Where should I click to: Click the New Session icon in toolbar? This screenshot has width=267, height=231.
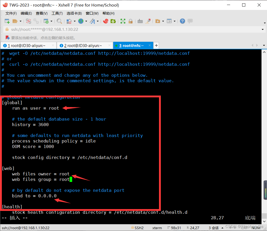[x=7, y=21]
